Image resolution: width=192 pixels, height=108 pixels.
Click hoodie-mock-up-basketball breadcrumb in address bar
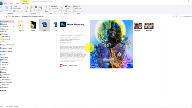33,16
